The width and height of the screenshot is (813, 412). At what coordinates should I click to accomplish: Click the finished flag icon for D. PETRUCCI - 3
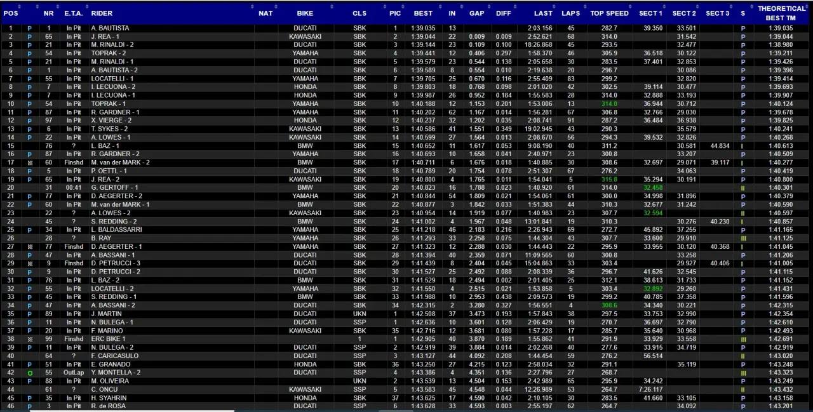click(x=29, y=263)
